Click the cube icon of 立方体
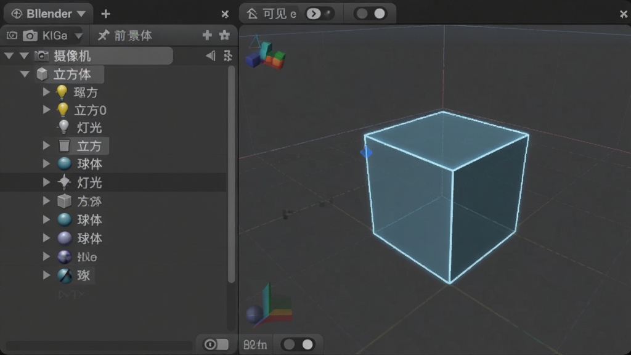Viewport: 631px width, 355px height. point(43,74)
